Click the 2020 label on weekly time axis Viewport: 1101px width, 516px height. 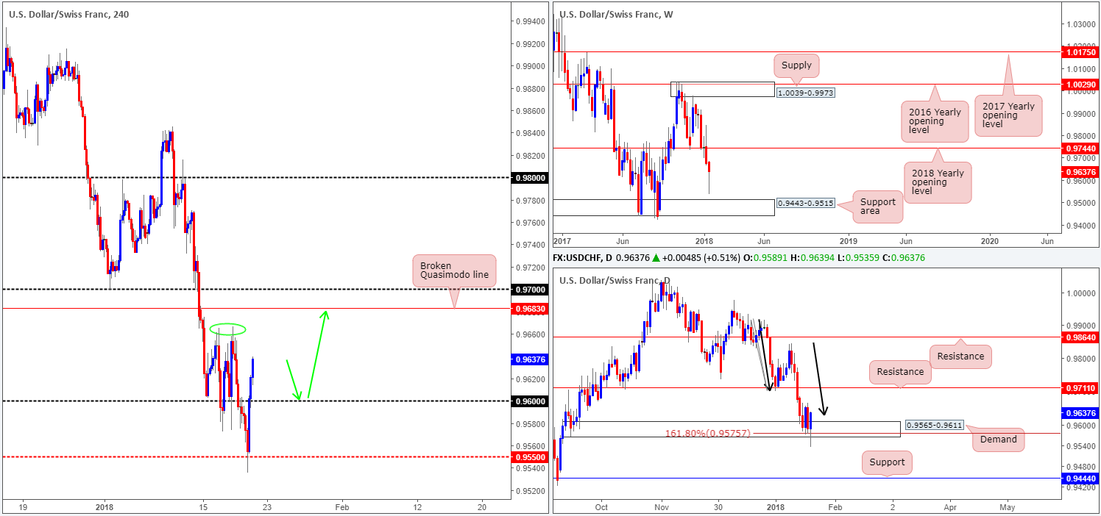(x=990, y=240)
